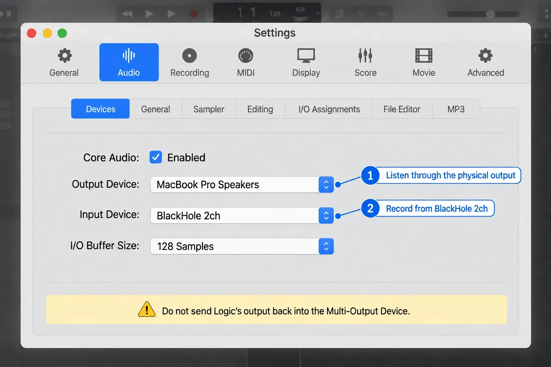The width and height of the screenshot is (551, 367).
Task: Open the Movie settings pane
Action: pyautogui.click(x=424, y=62)
